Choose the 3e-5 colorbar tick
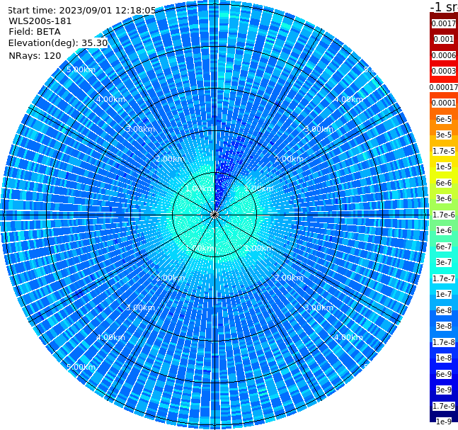 point(444,135)
